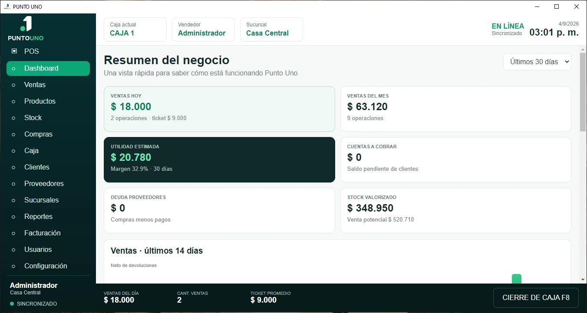Image resolution: width=587 pixels, height=313 pixels.
Task: Click the Cierre de Caja F8 button
Action: (x=536, y=298)
